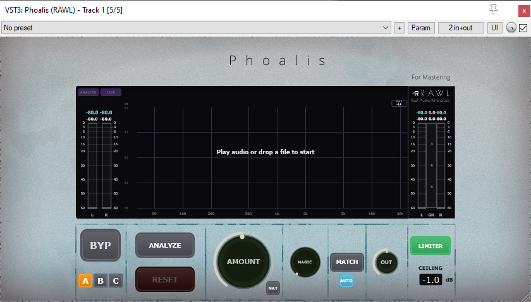Screen dimensions: 531x302
Task: Toggle the NAT button
Action: (273, 288)
